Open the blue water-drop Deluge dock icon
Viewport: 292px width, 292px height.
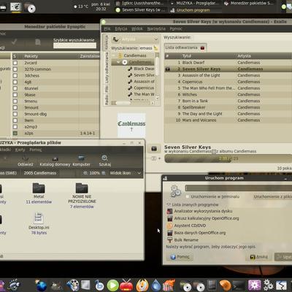(x=156, y=285)
